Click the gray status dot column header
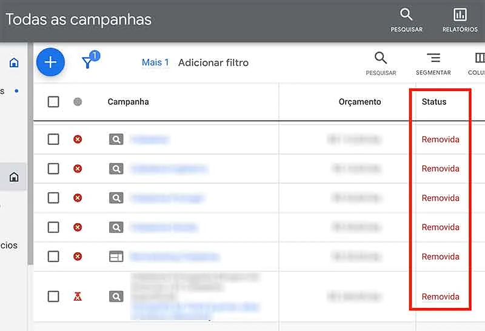The height and width of the screenshot is (331, 485). click(x=78, y=102)
